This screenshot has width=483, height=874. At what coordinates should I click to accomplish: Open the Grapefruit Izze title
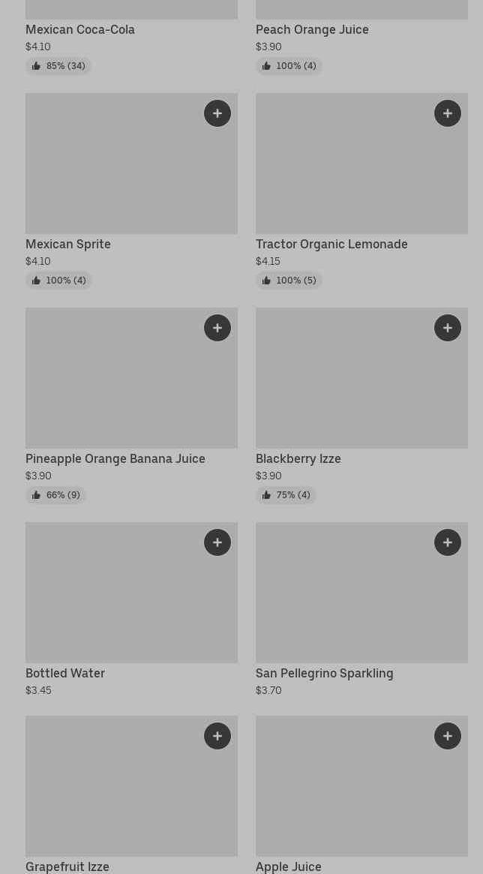tap(67, 866)
